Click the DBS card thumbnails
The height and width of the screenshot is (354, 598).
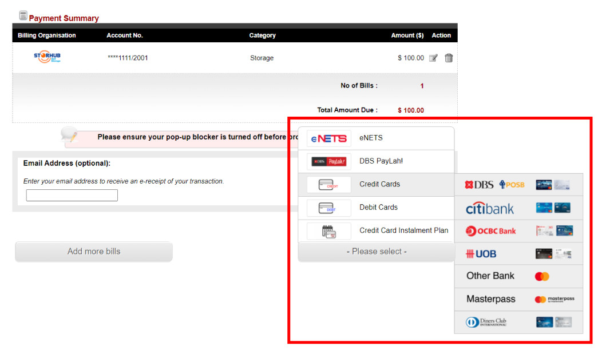click(553, 185)
